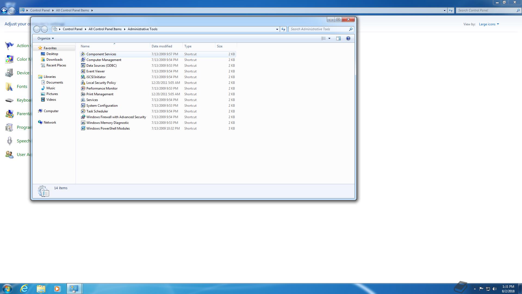Sort by Date modified column header

pos(166,46)
